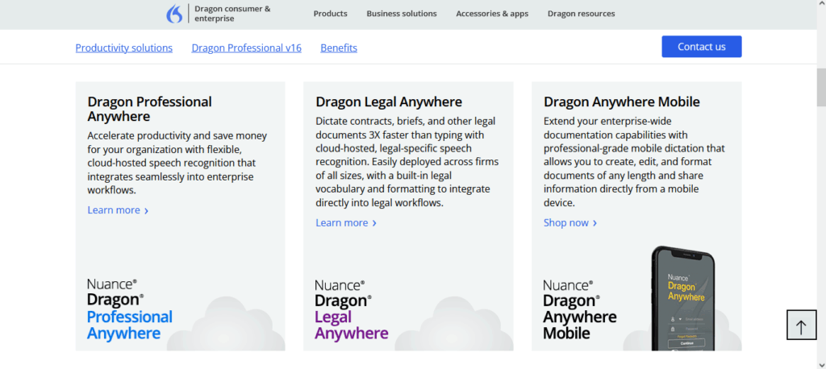Open Dragon consumer & enterprise home link
Viewport: 826px width, 369px height.
232,14
